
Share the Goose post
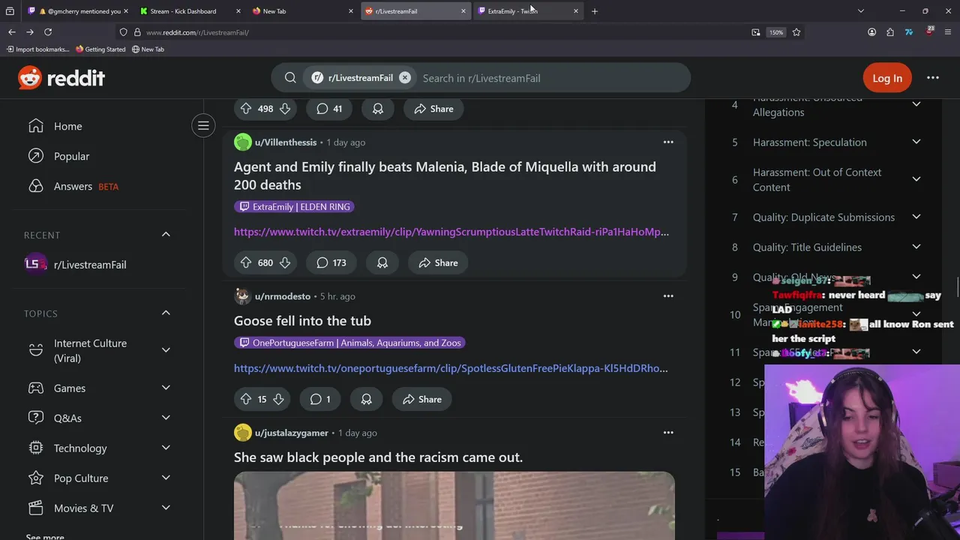422,399
